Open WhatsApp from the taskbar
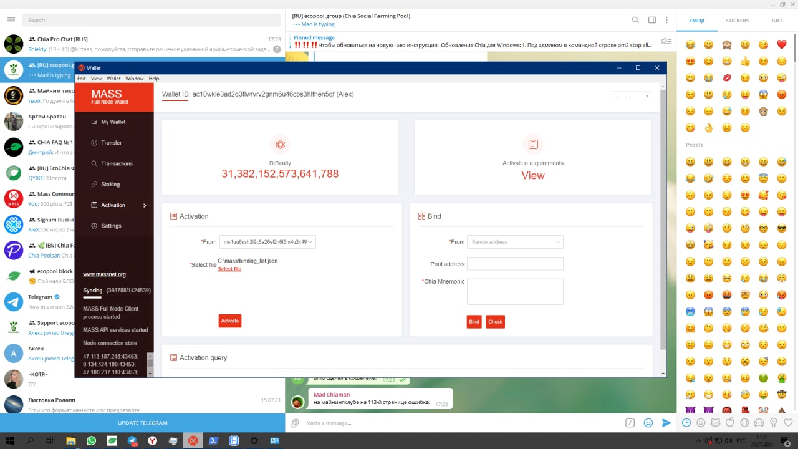 pyautogui.click(x=92, y=441)
